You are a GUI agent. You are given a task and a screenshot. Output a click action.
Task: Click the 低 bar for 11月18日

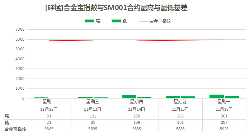(232, 97)
